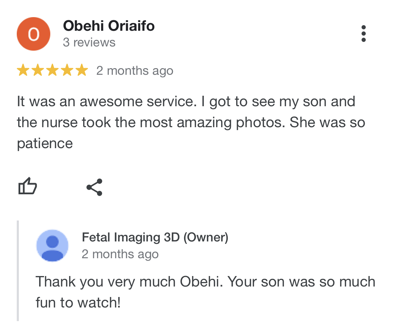Click the fourth rating star
The image size is (393, 326).
(x=67, y=70)
